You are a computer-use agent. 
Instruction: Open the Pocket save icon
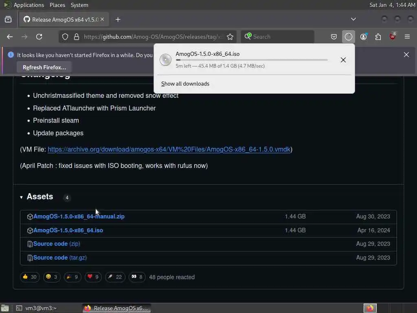pos(334,37)
